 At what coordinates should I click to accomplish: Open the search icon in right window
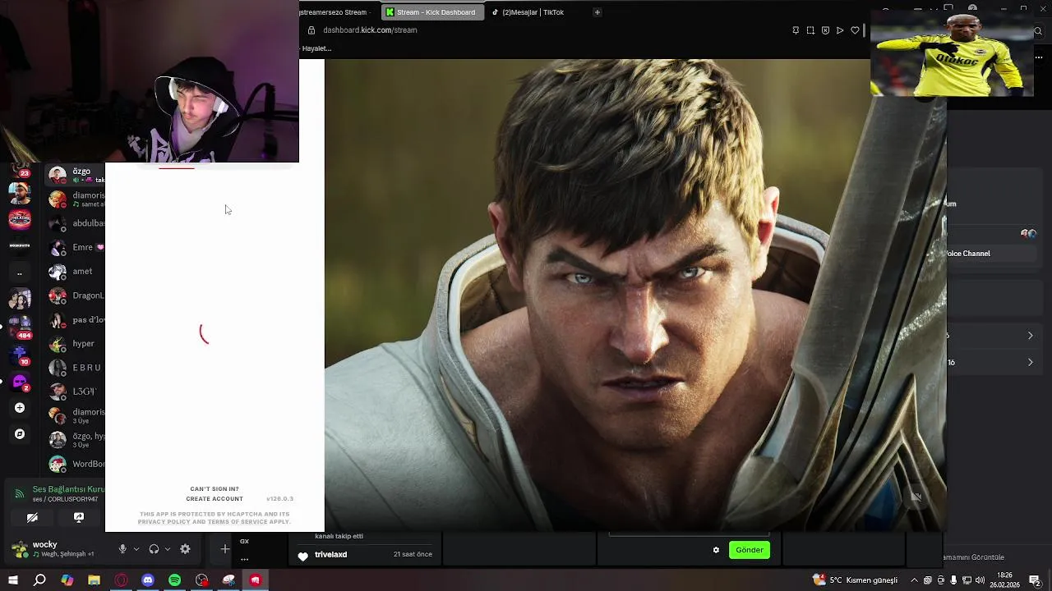[x=1038, y=31]
